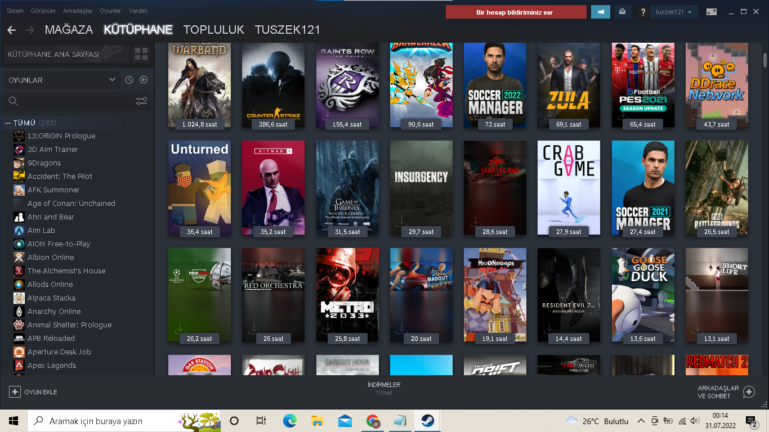
Task: Collapse the TÜMÜ games category
Action: (x=8, y=123)
